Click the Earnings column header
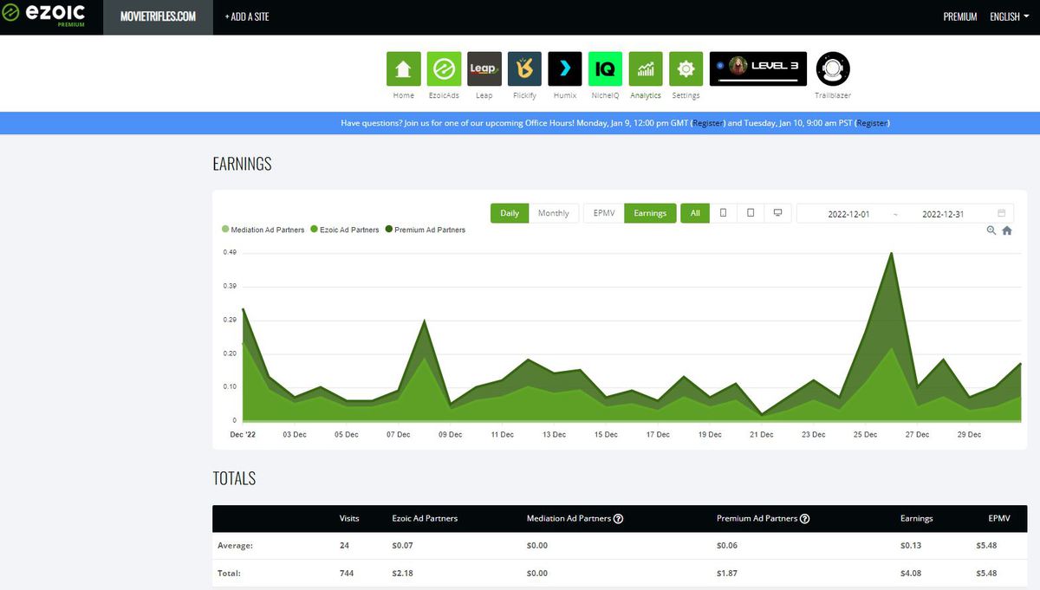The height and width of the screenshot is (590, 1040). tap(917, 519)
